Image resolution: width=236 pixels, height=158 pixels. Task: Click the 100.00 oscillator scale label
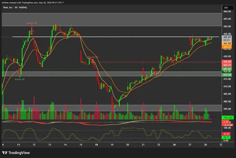coord(227,128)
